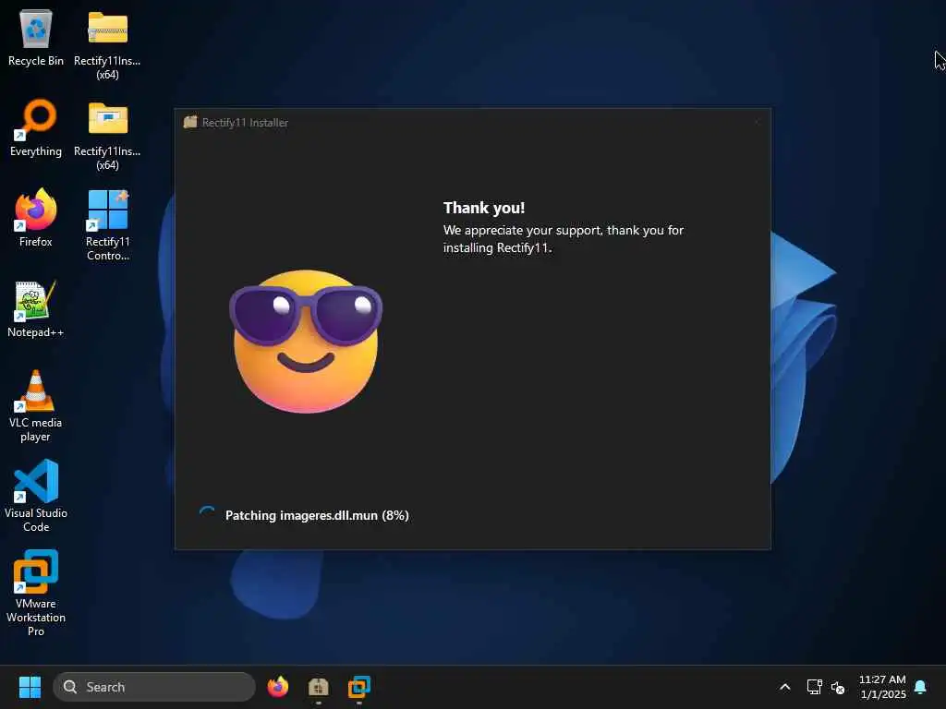Select the VMware Workstation Pro shortcut
This screenshot has width=946, height=709.
click(x=36, y=593)
